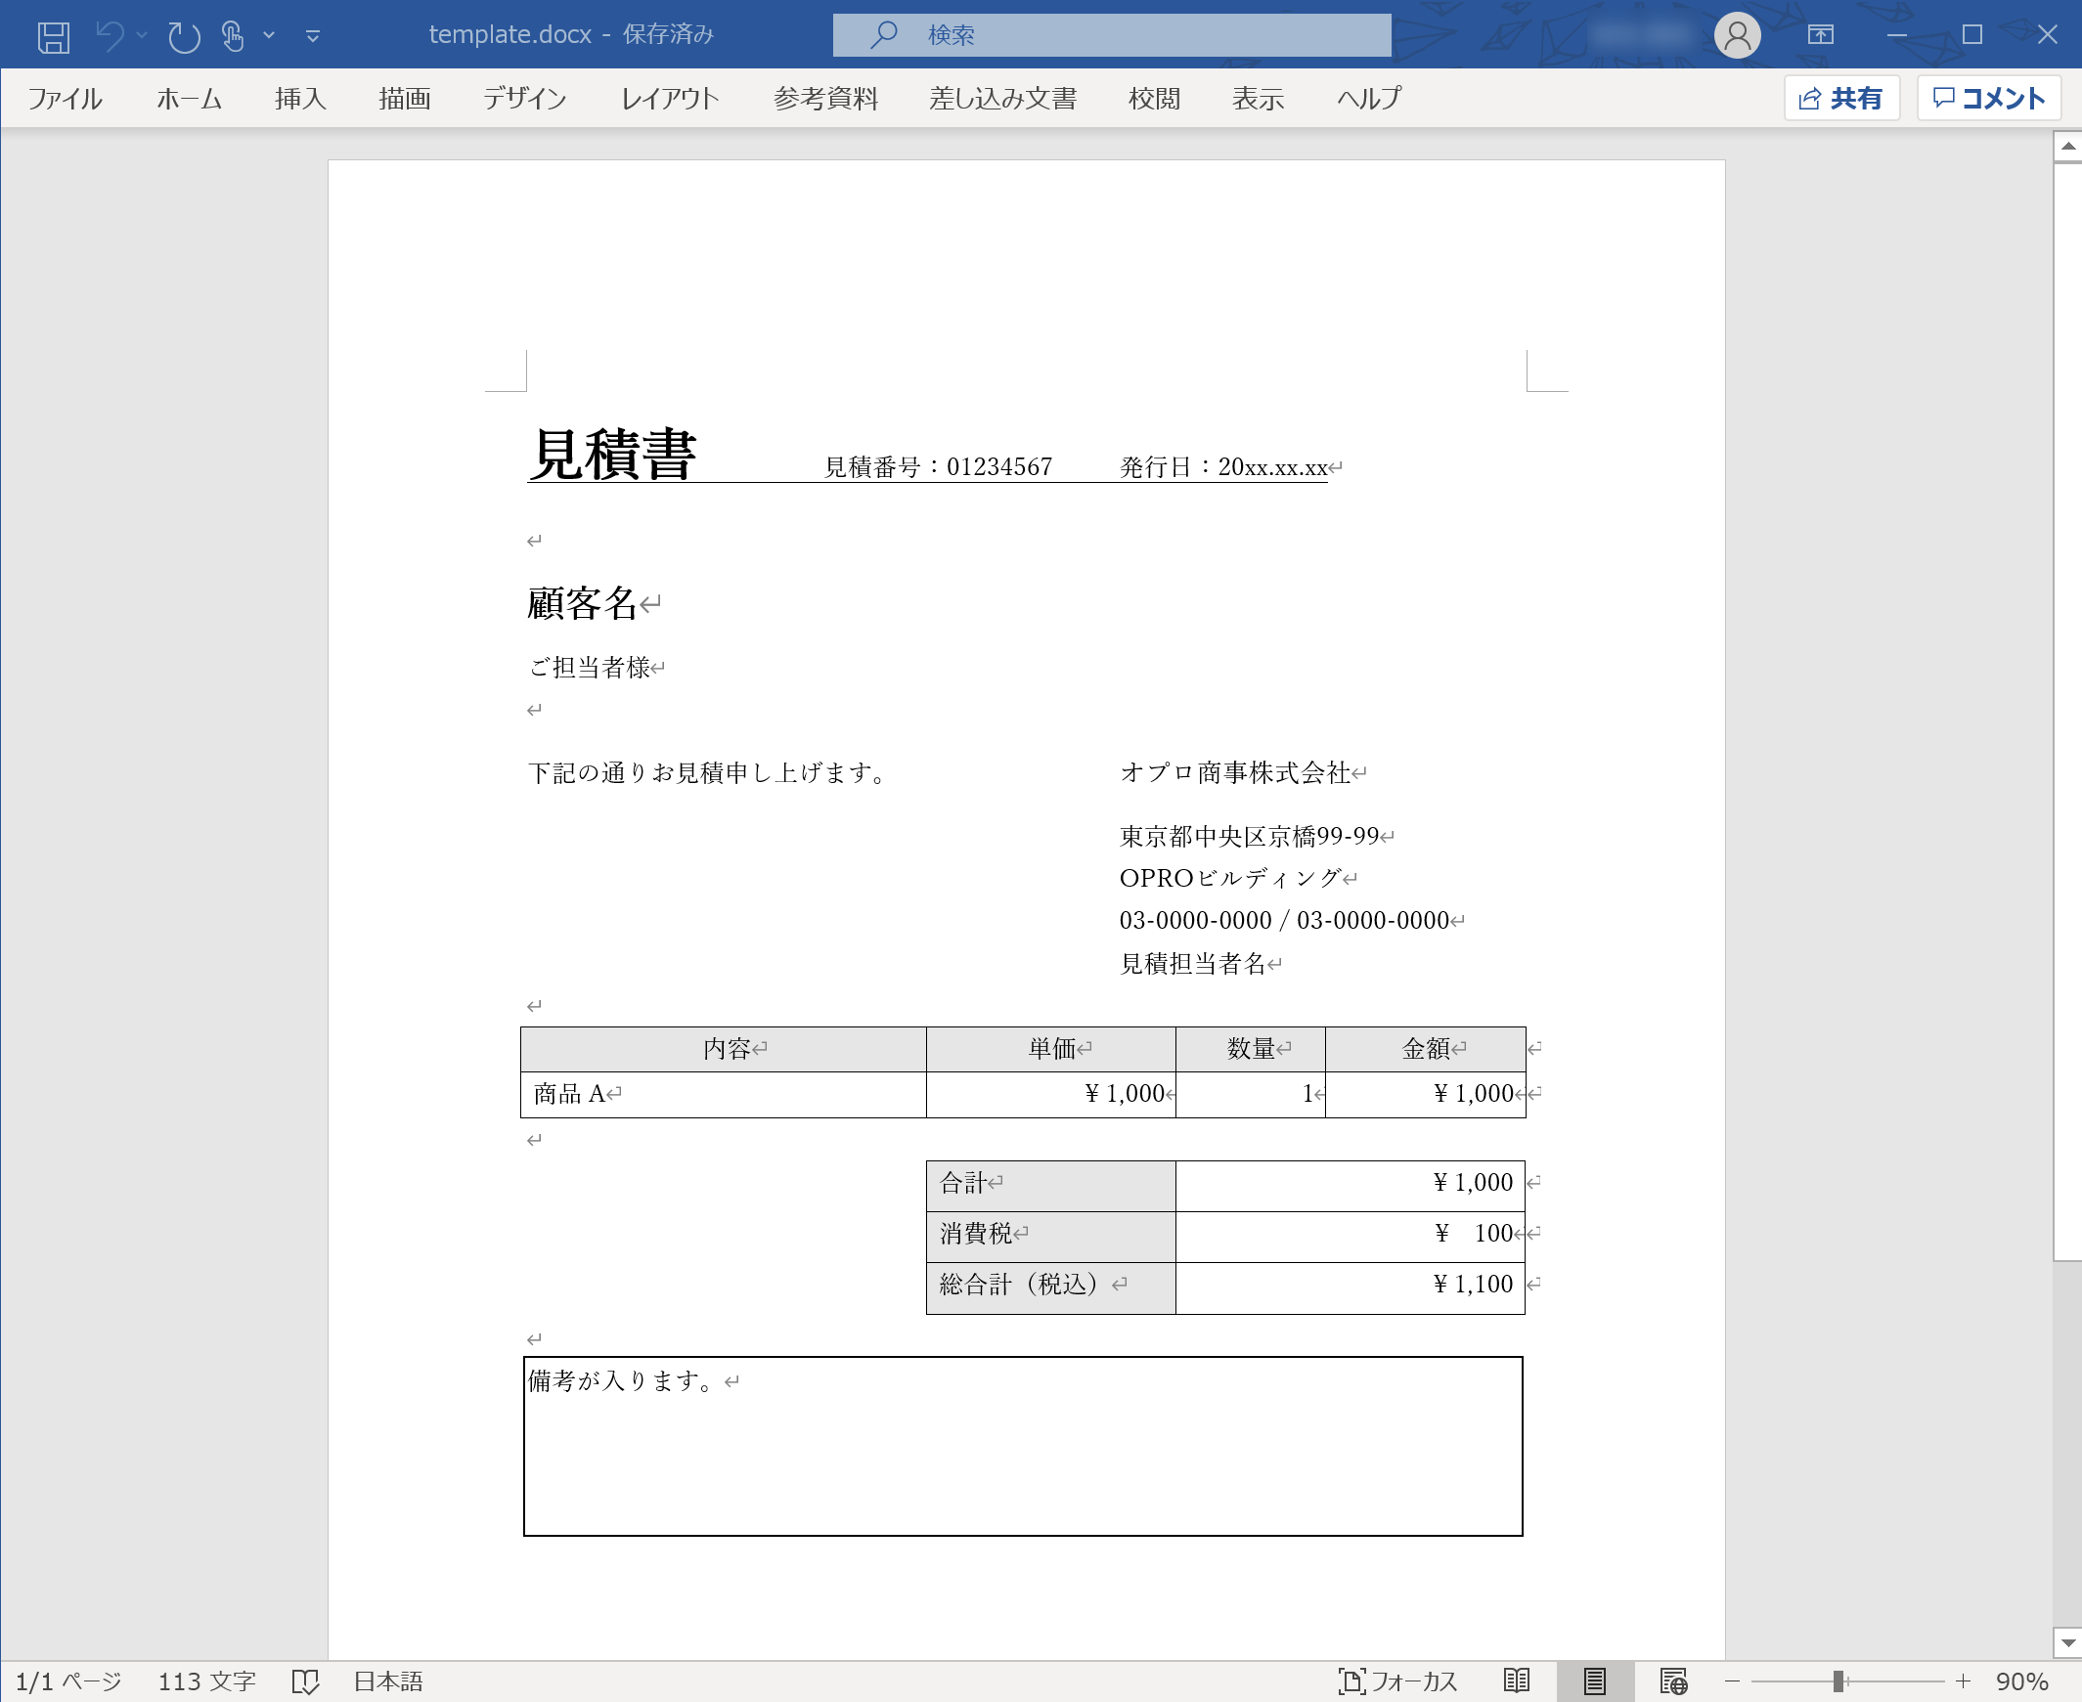The width and height of the screenshot is (2082, 1702).
Task: Switch to Print Layout view
Action: pos(1595,1682)
